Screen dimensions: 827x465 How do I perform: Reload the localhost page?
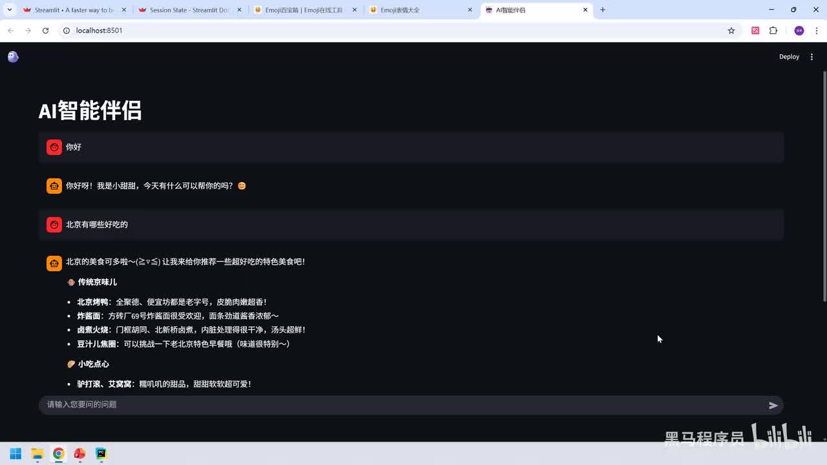pyautogui.click(x=45, y=30)
